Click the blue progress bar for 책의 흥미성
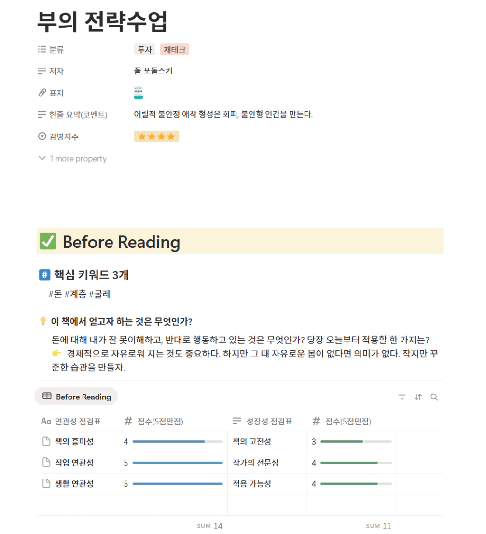Image resolution: width=486 pixels, height=534 pixels. (x=178, y=442)
